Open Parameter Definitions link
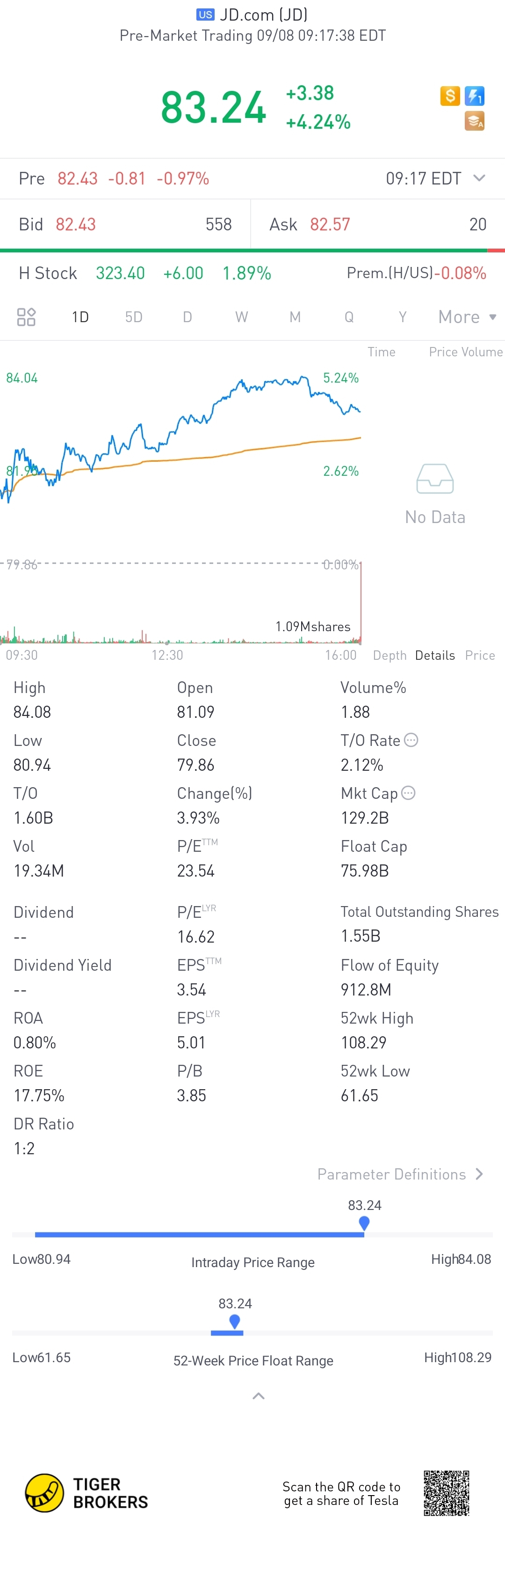 (400, 1174)
